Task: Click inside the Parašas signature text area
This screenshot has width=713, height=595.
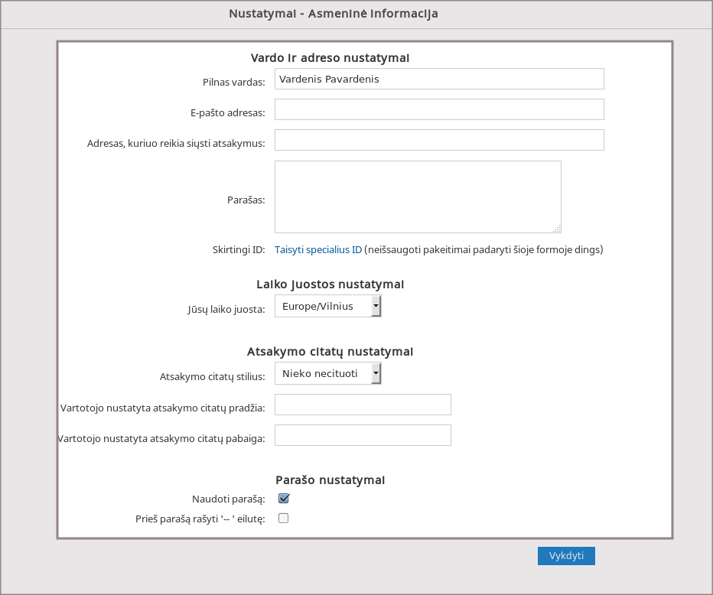Action: pyautogui.click(x=418, y=197)
